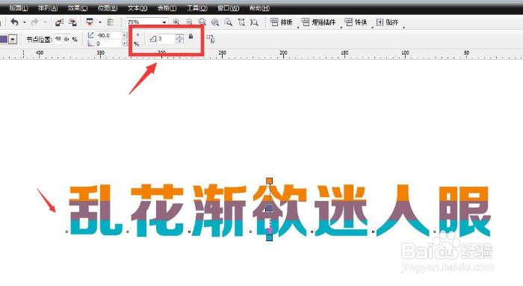Click the edge pad field showing 0
Viewport: 523px width, 286px height.
pos(109,43)
